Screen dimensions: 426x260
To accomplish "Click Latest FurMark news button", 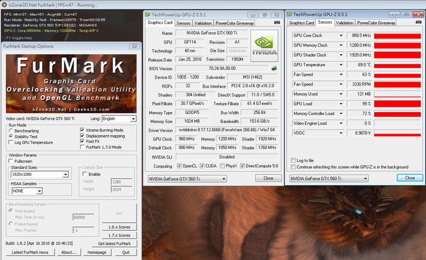I will 30,252.
